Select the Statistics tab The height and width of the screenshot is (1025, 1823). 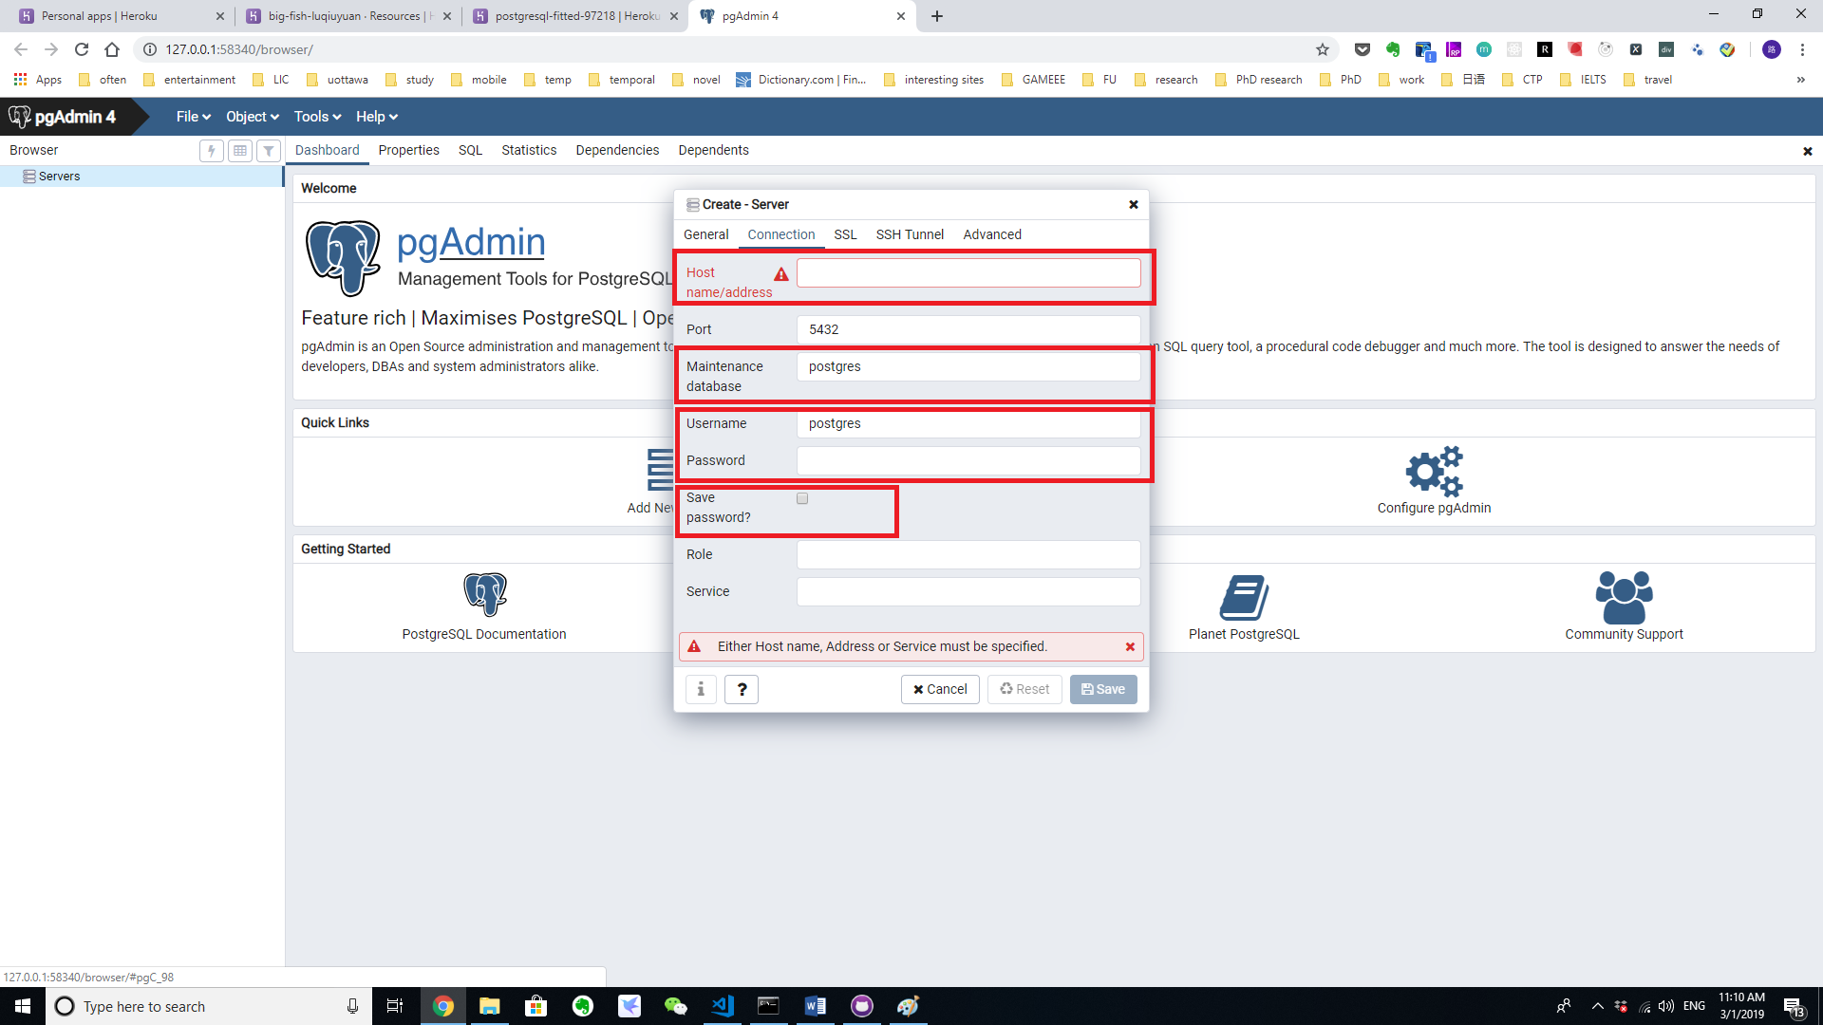click(529, 150)
